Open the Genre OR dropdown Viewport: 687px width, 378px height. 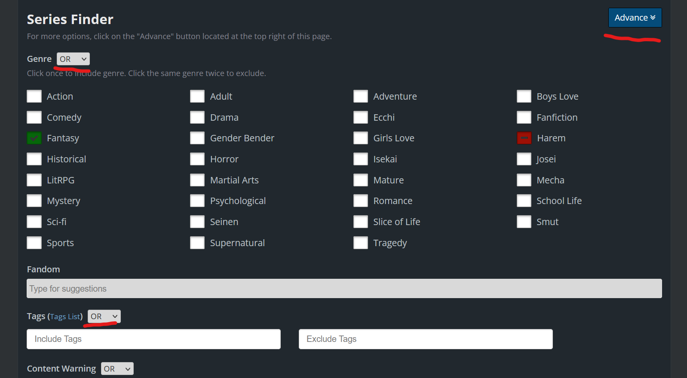[x=73, y=59]
